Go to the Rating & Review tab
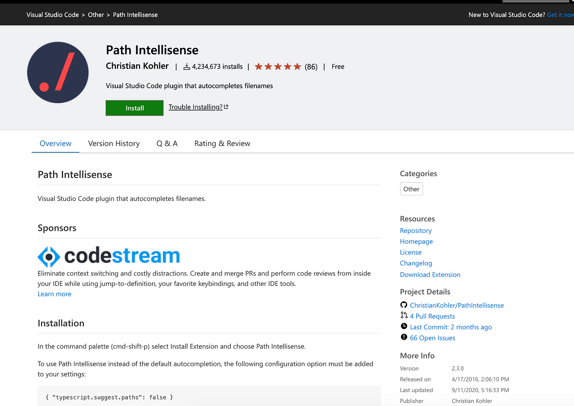 [222, 143]
